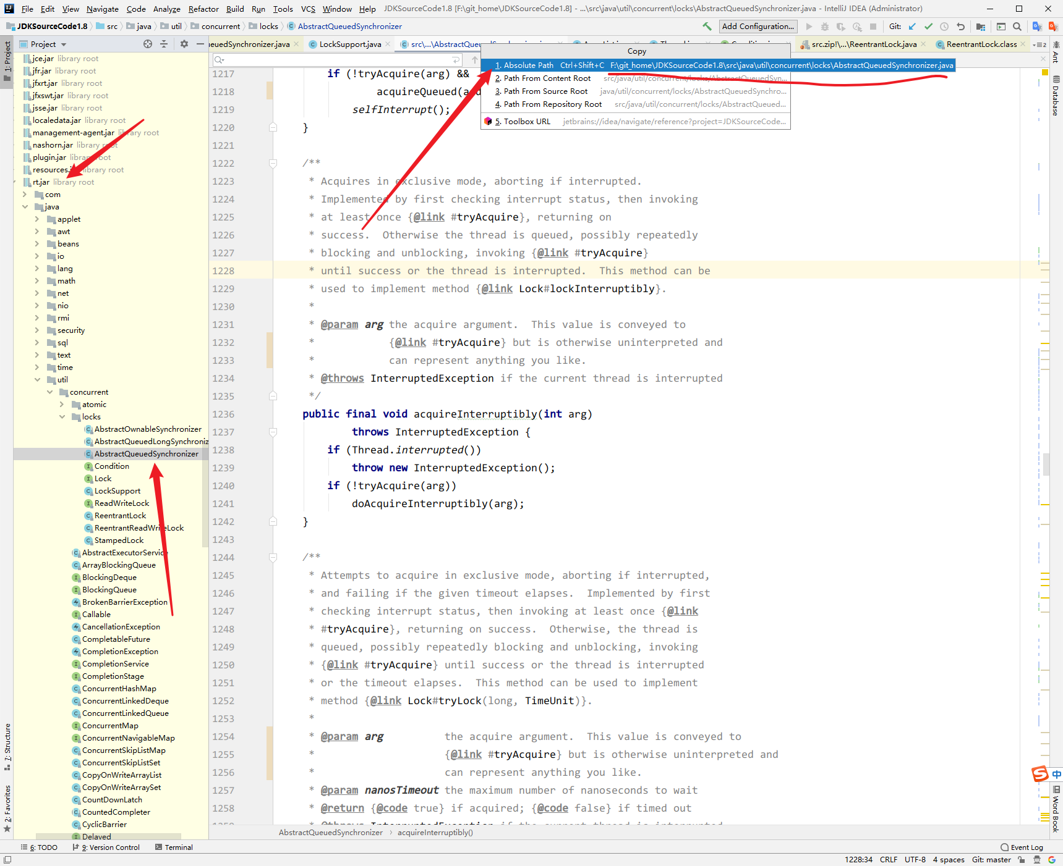
Task: Toggle the Word Book tool window
Action: pos(1056,809)
